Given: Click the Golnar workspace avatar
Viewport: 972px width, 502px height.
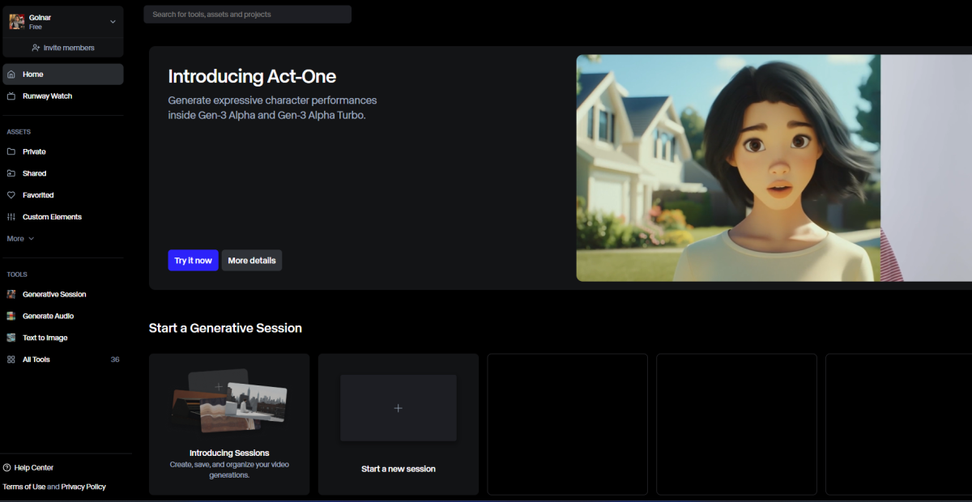Looking at the screenshot, I should click(16, 22).
